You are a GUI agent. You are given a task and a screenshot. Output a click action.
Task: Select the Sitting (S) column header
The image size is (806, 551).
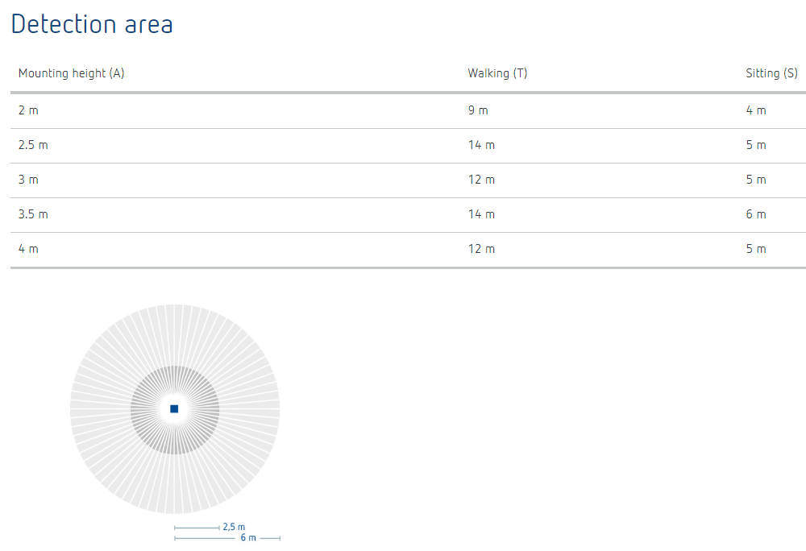(x=771, y=73)
